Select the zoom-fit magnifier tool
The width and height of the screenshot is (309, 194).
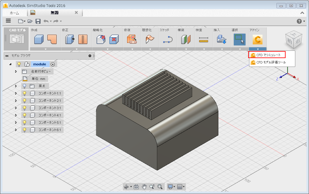click(x=160, y=187)
